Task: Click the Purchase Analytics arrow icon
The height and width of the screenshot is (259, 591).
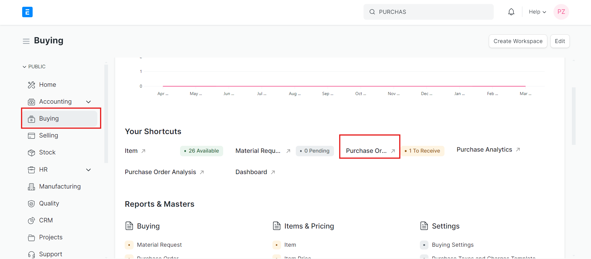Action: pyautogui.click(x=518, y=149)
